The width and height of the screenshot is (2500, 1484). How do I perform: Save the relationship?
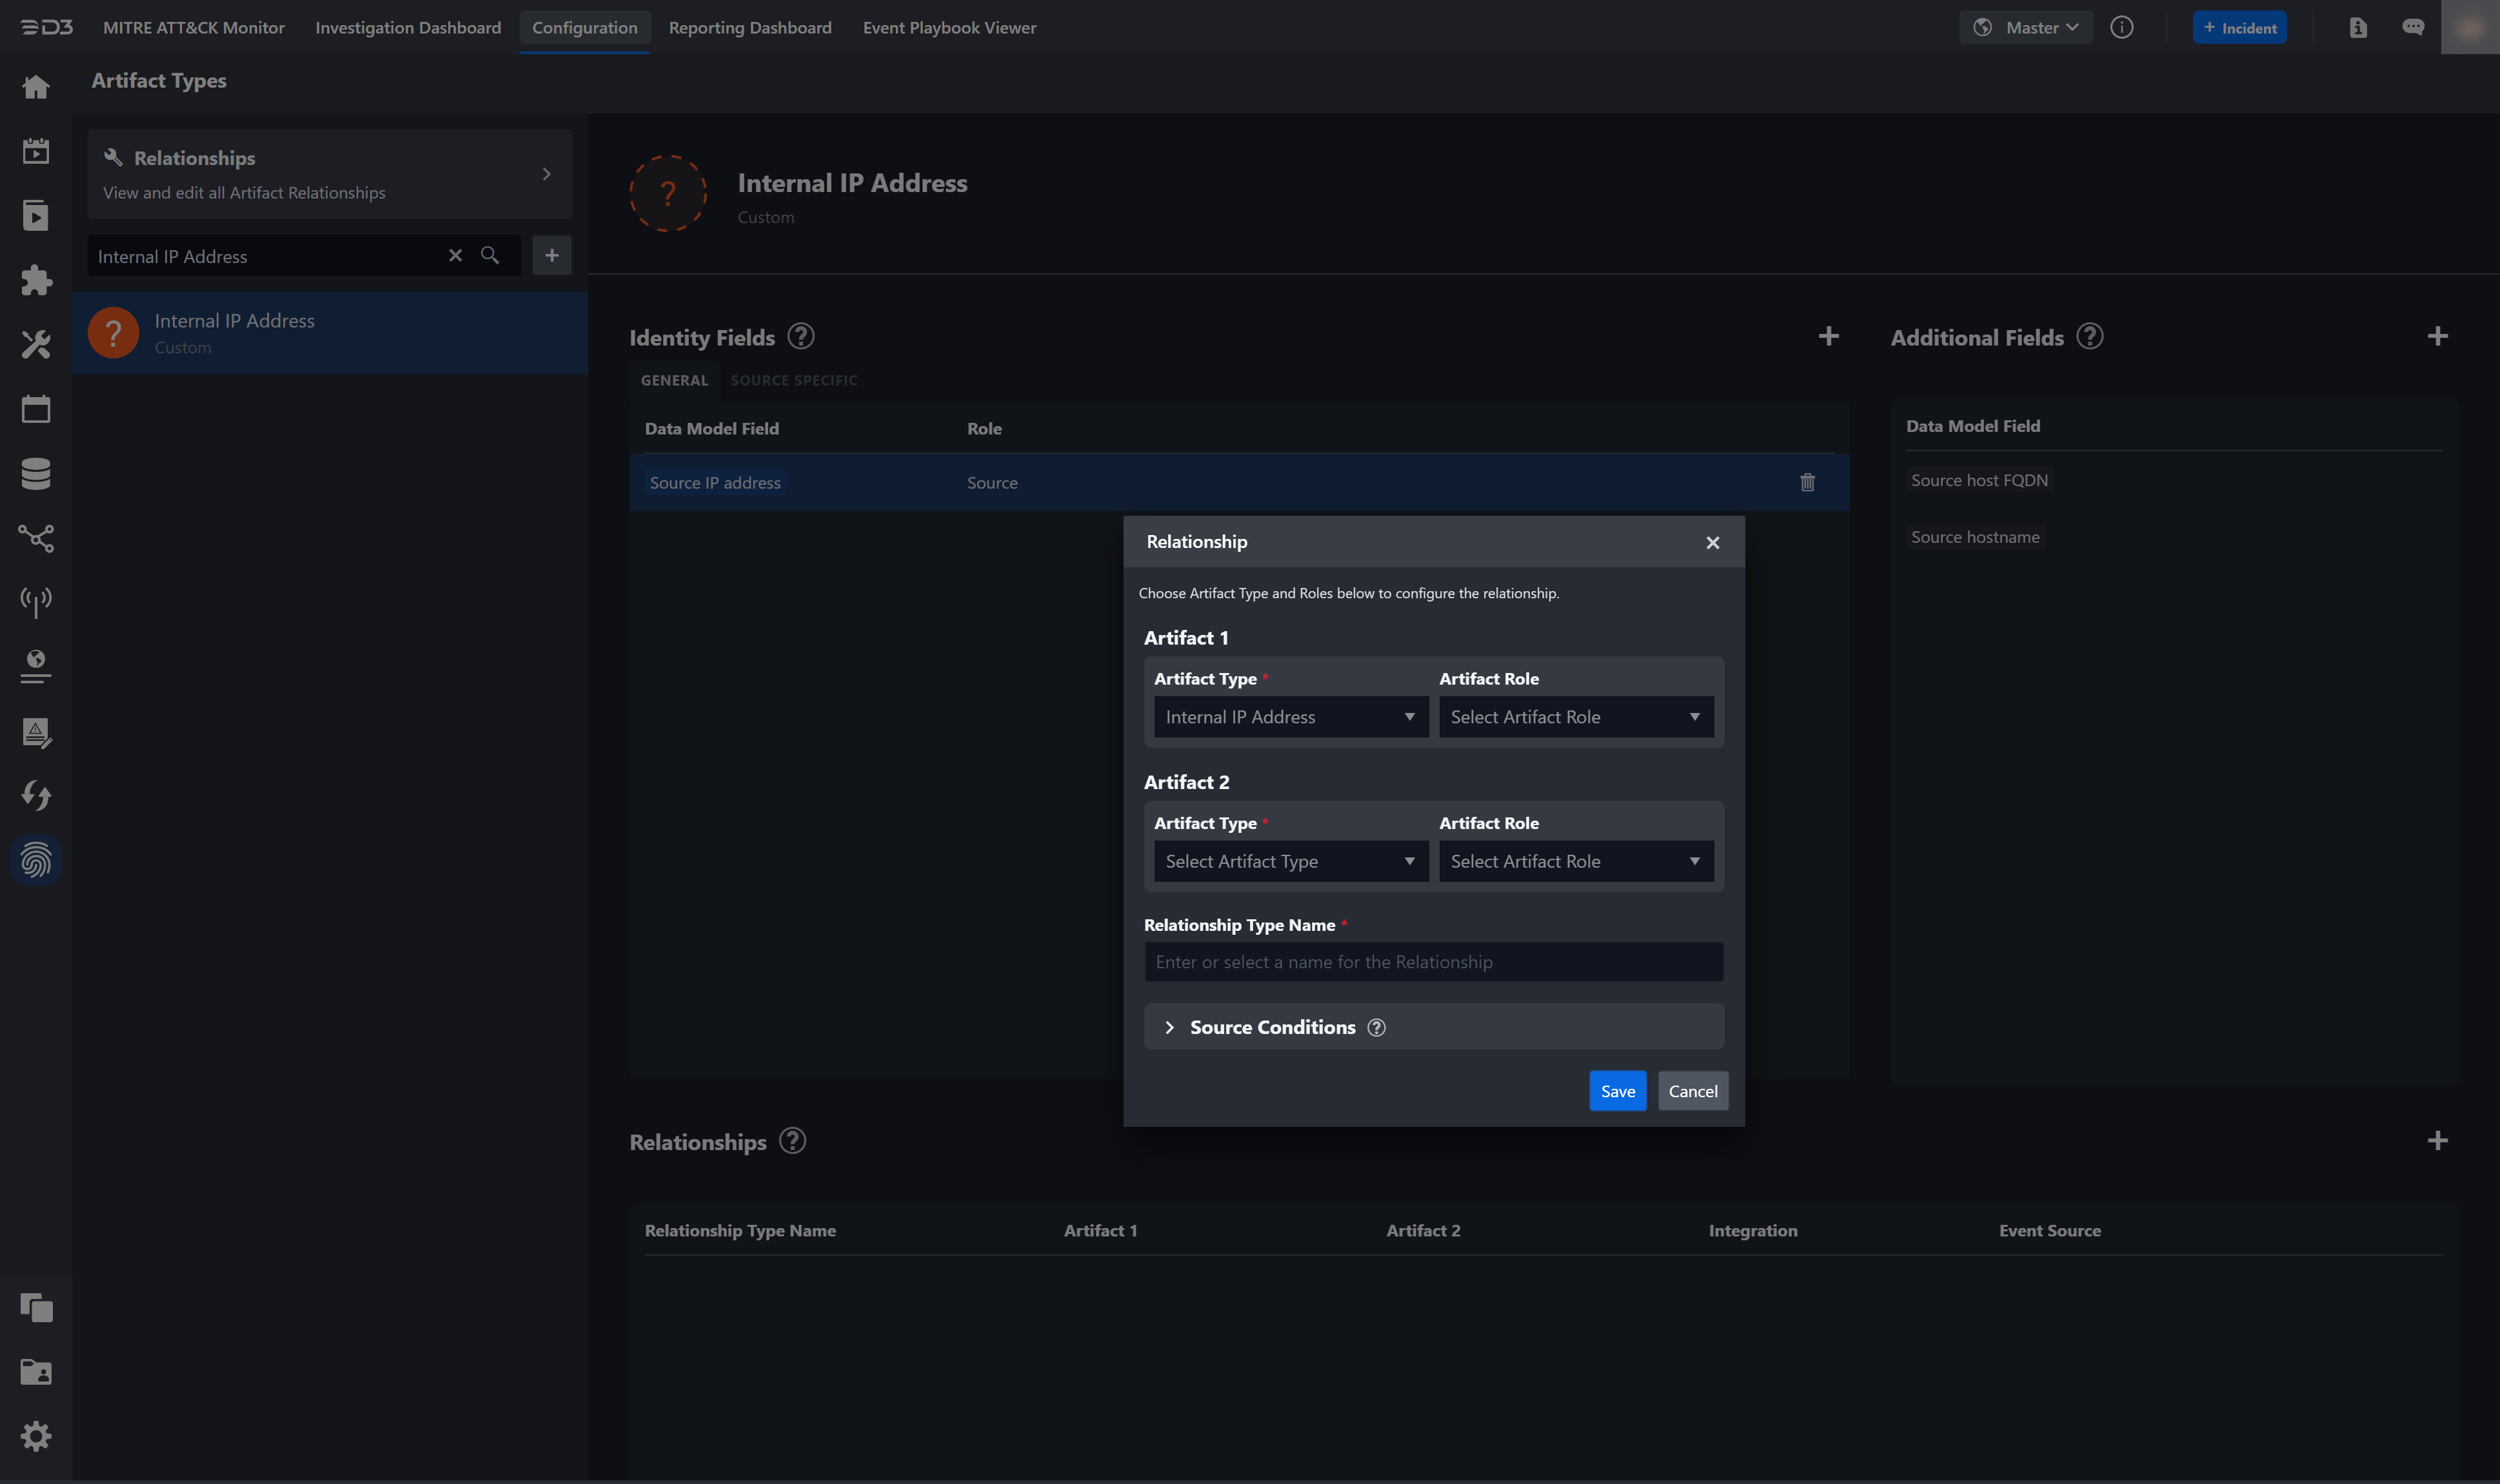(x=1618, y=1091)
